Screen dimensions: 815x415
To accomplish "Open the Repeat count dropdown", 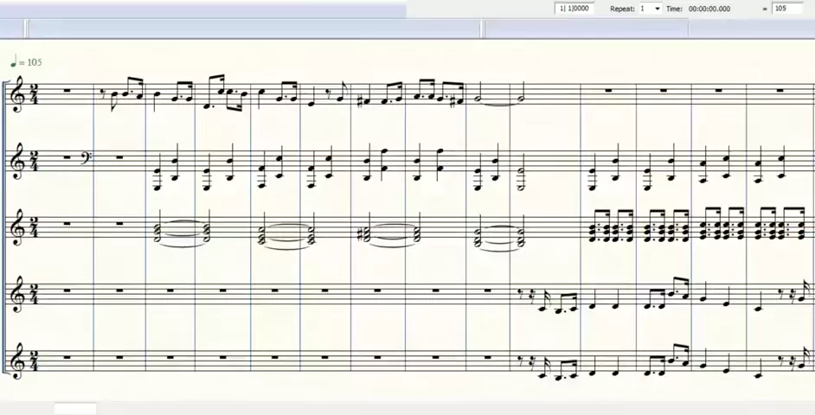I will tap(657, 9).
